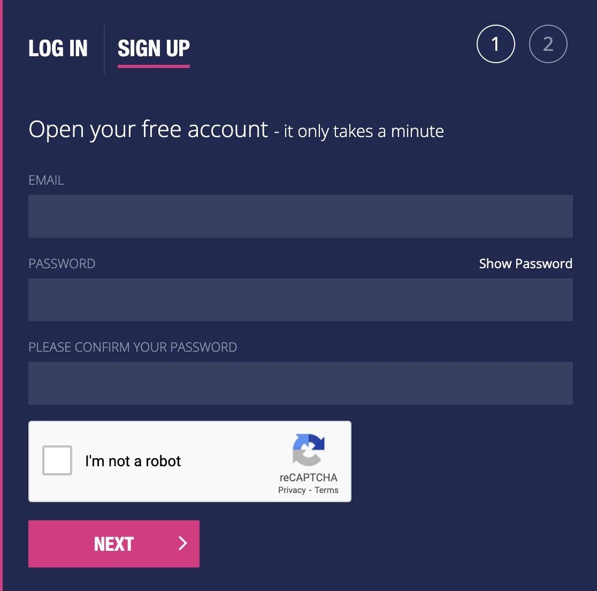Go to step 1 circle indicator
Screen dimensions: 597x591
(495, 44)
